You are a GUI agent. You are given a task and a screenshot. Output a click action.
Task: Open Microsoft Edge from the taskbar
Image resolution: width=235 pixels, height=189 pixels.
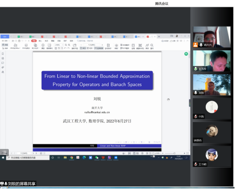click(x=84, y=157)
